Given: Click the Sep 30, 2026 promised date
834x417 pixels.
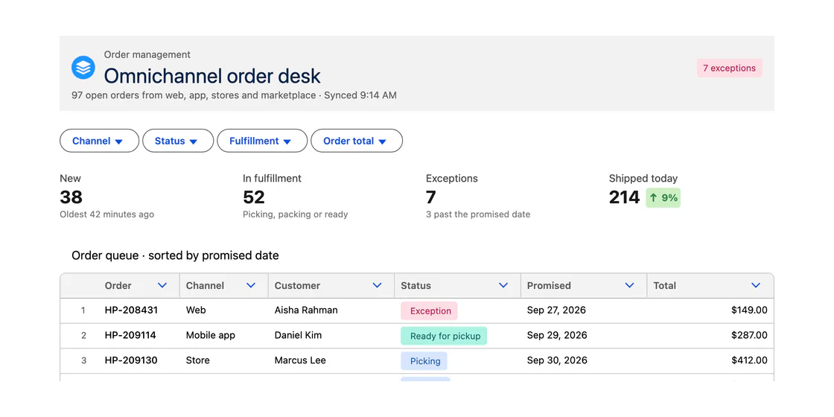Looking at the screenshot, I should [x=557, y=360].
